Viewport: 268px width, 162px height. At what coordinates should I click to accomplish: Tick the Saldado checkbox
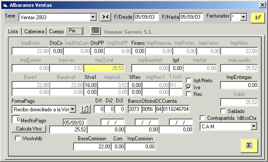click(x=223, y=111)
